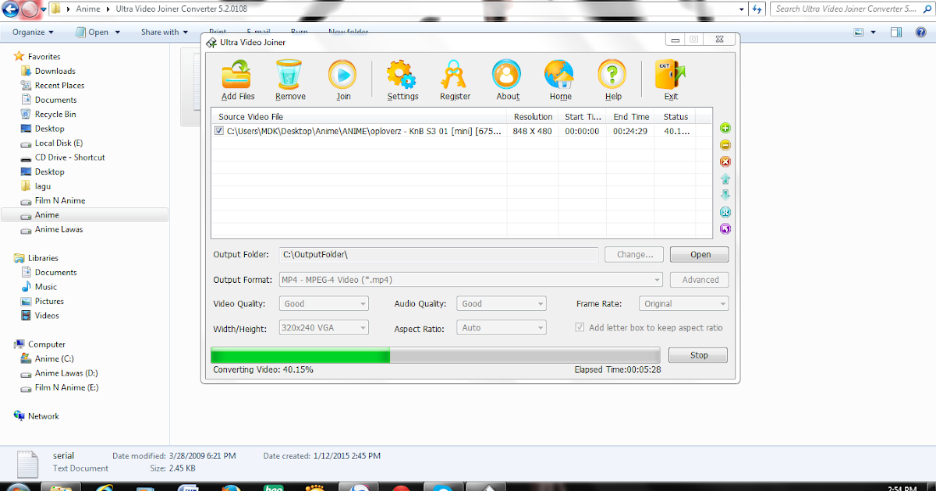Click the Source Video File column header
The width and height of the screenshot is (936, 491).
360,117
